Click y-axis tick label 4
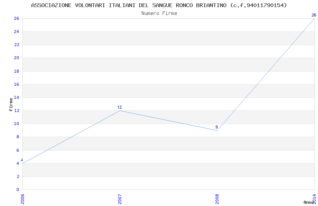The height and width of the screenshot is (206, 318). [x=18, y=163]
